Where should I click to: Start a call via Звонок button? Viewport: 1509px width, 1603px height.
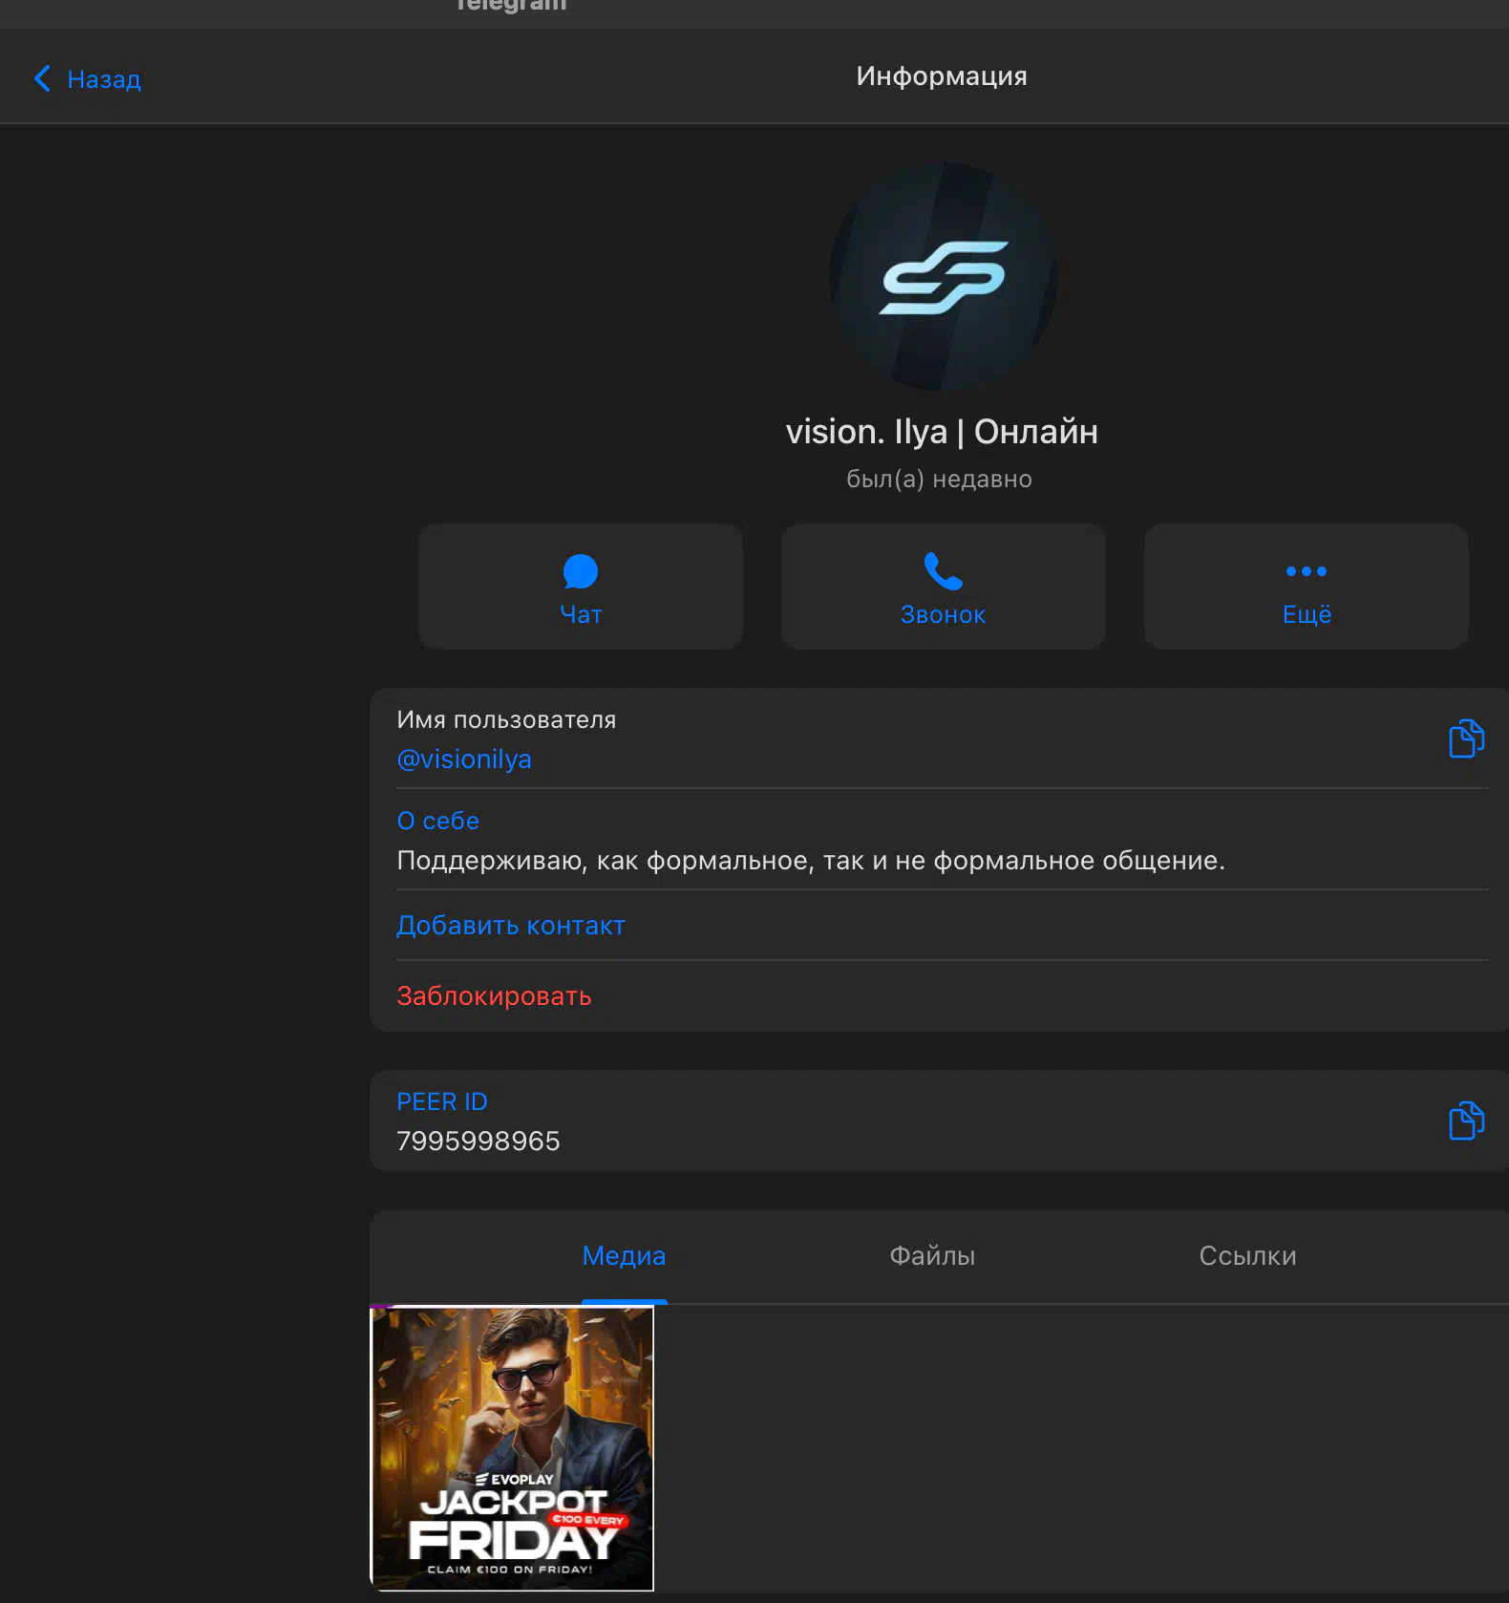[x=944, y=587]
